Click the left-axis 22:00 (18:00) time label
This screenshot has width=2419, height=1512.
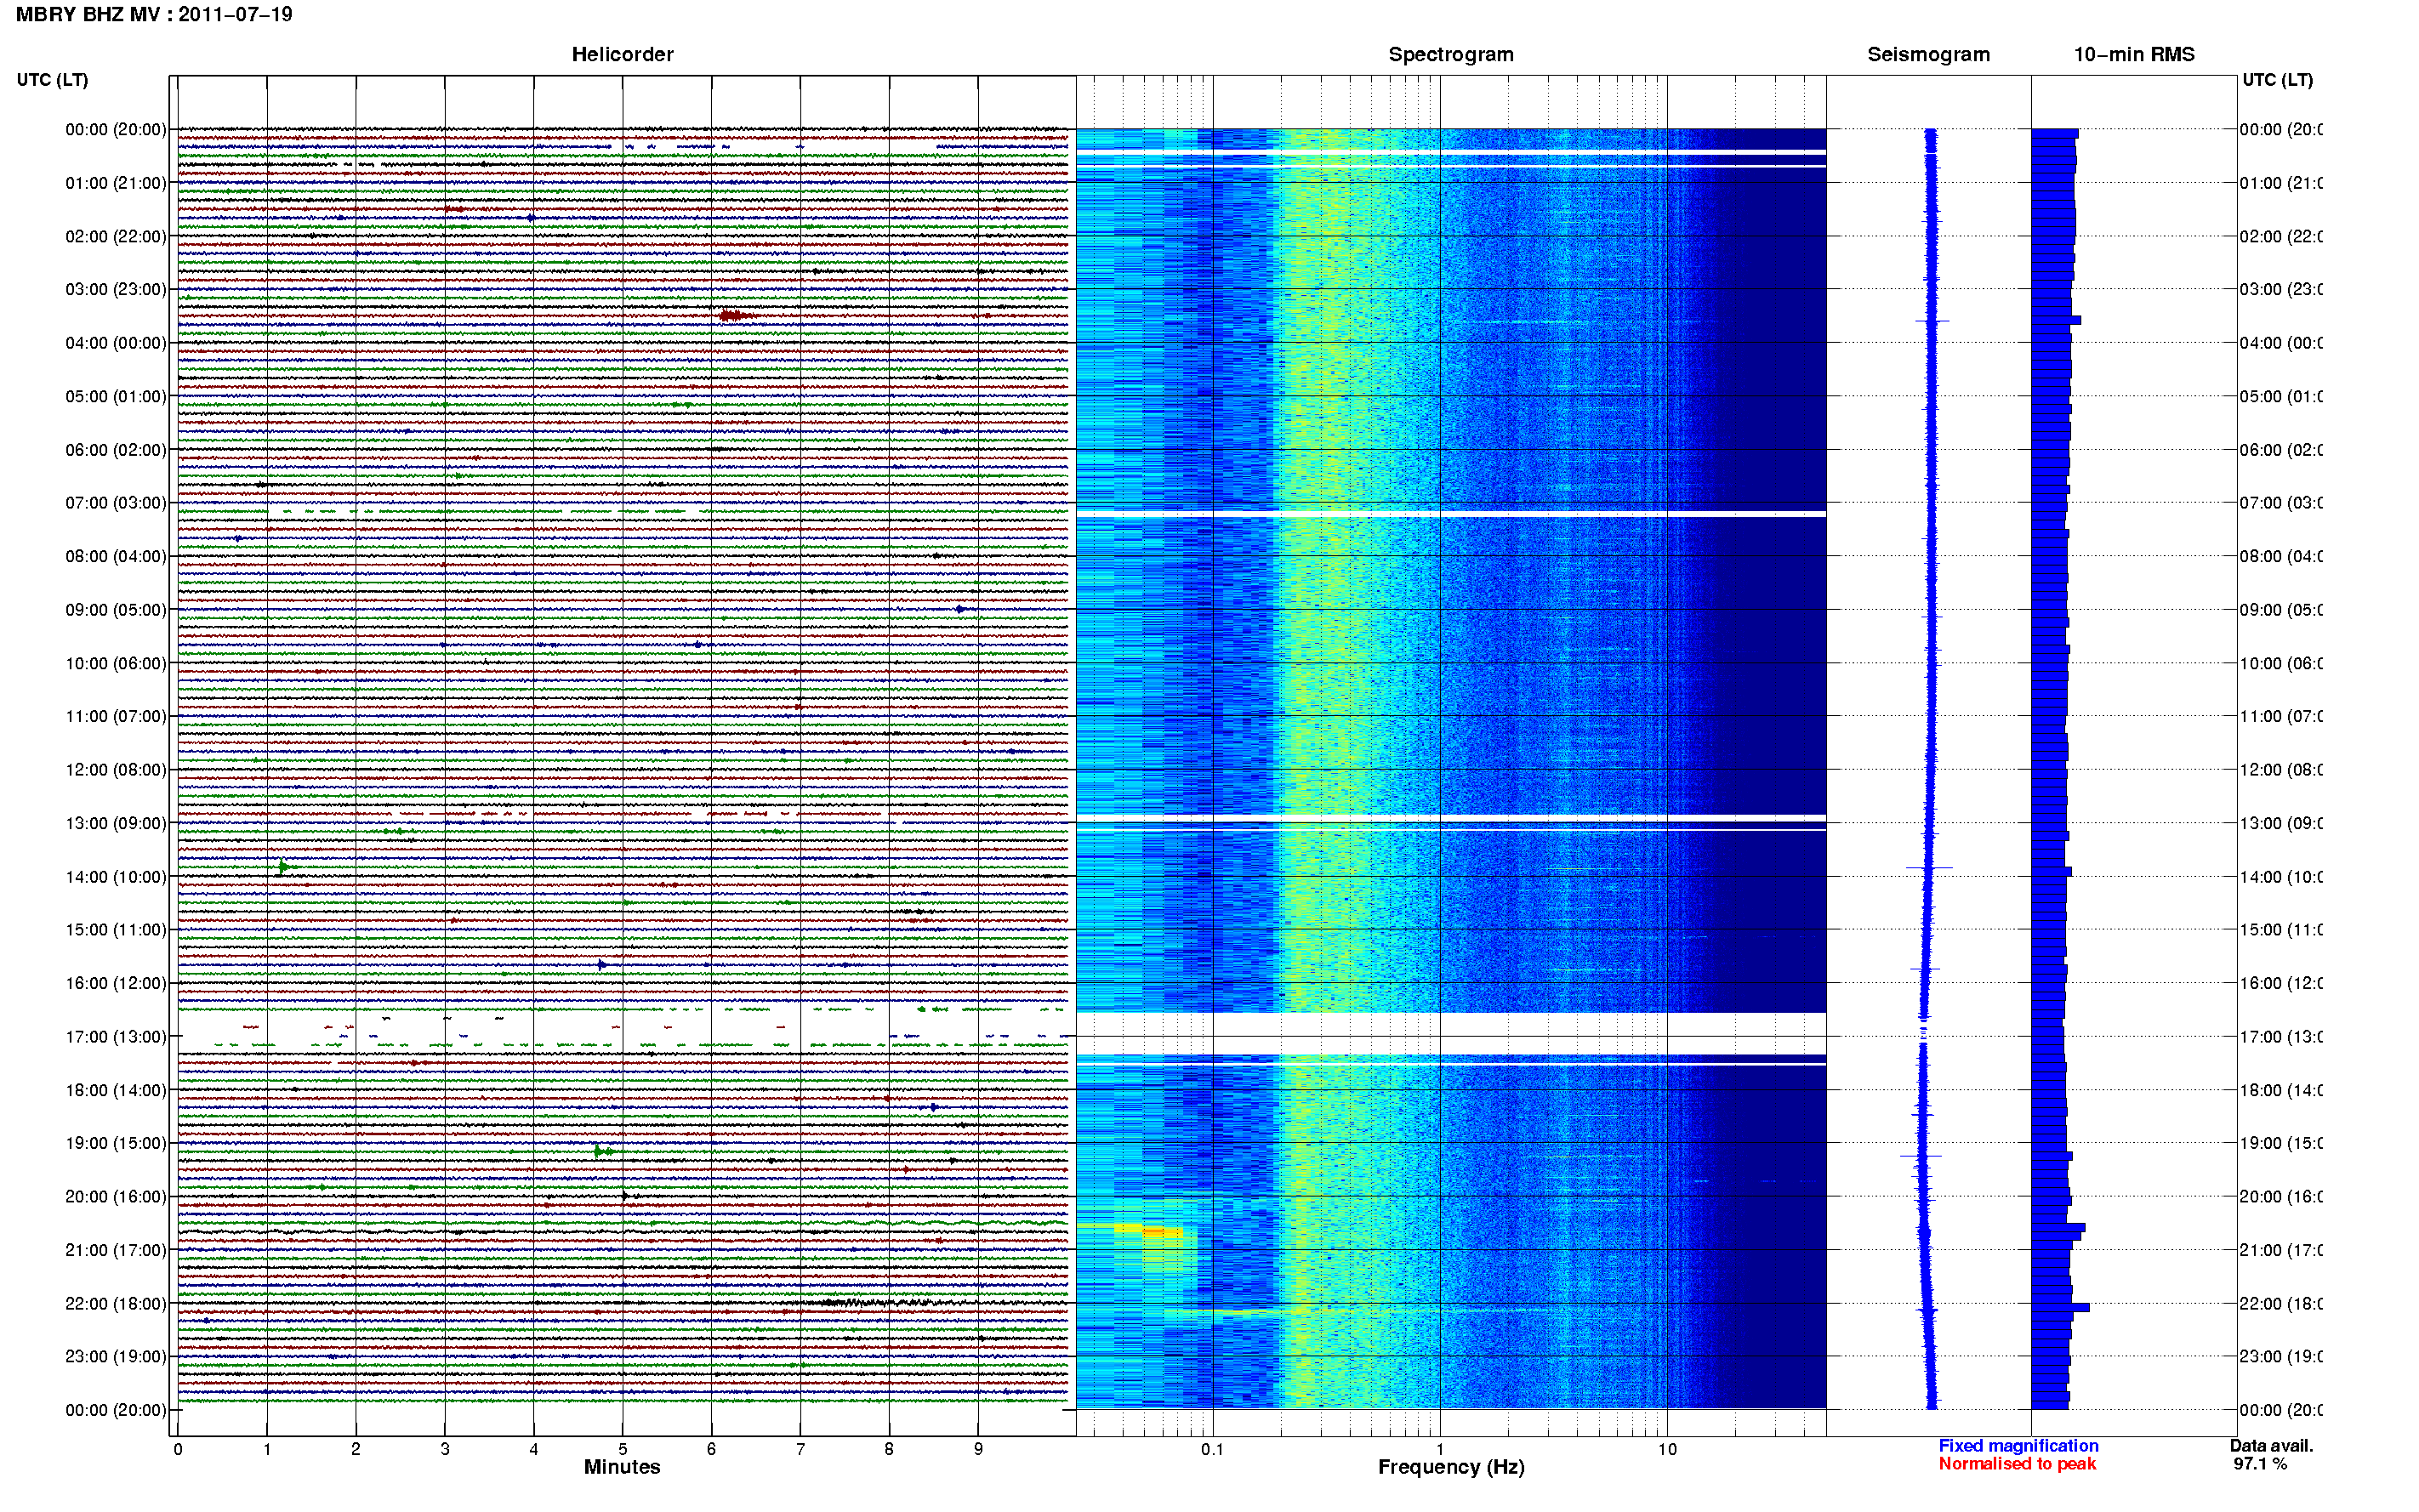coord(116,1304)
